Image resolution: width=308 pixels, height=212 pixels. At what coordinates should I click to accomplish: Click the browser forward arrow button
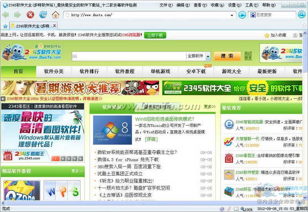[17, 15]
